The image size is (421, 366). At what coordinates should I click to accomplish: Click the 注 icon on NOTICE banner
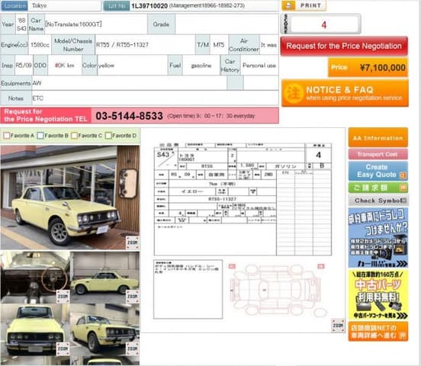(x=293, y=93)
